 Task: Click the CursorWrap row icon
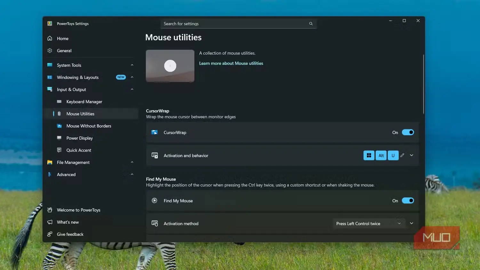(155, 132)
